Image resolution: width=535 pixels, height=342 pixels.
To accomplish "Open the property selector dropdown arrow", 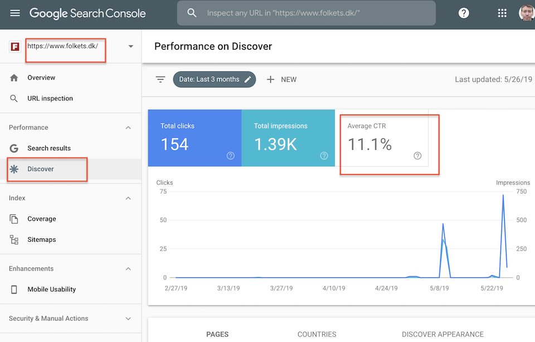I will [x=130, y=46].
